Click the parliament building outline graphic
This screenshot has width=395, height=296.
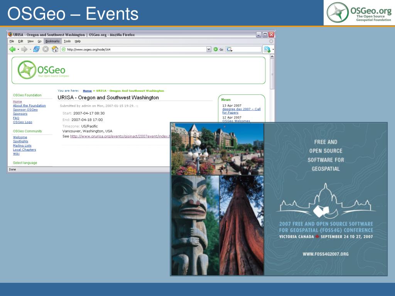tap(326, 200)
